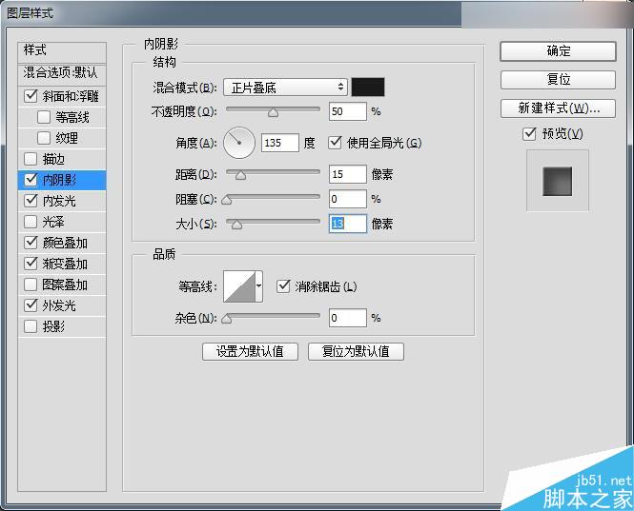The height and width of the screenshot is (511, 634).
Task: Uncheck the 内阴影 style checkbox
Action: tap(31, 180)
